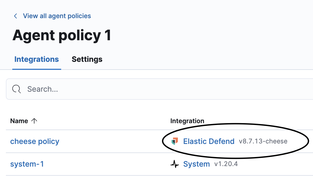This screenshot has width=313, height=193.
Task: Open the System integration link
Action: pyautogui.click(x=196, y=164)
